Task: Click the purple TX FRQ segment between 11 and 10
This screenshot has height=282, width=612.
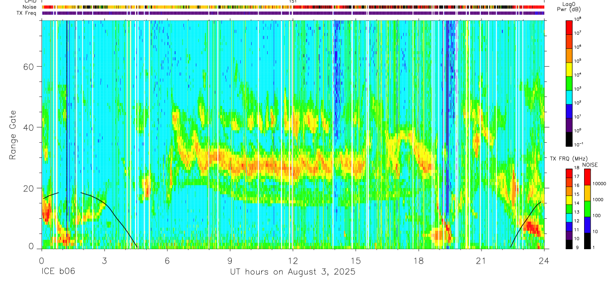Action: click(x=569, y=235)
